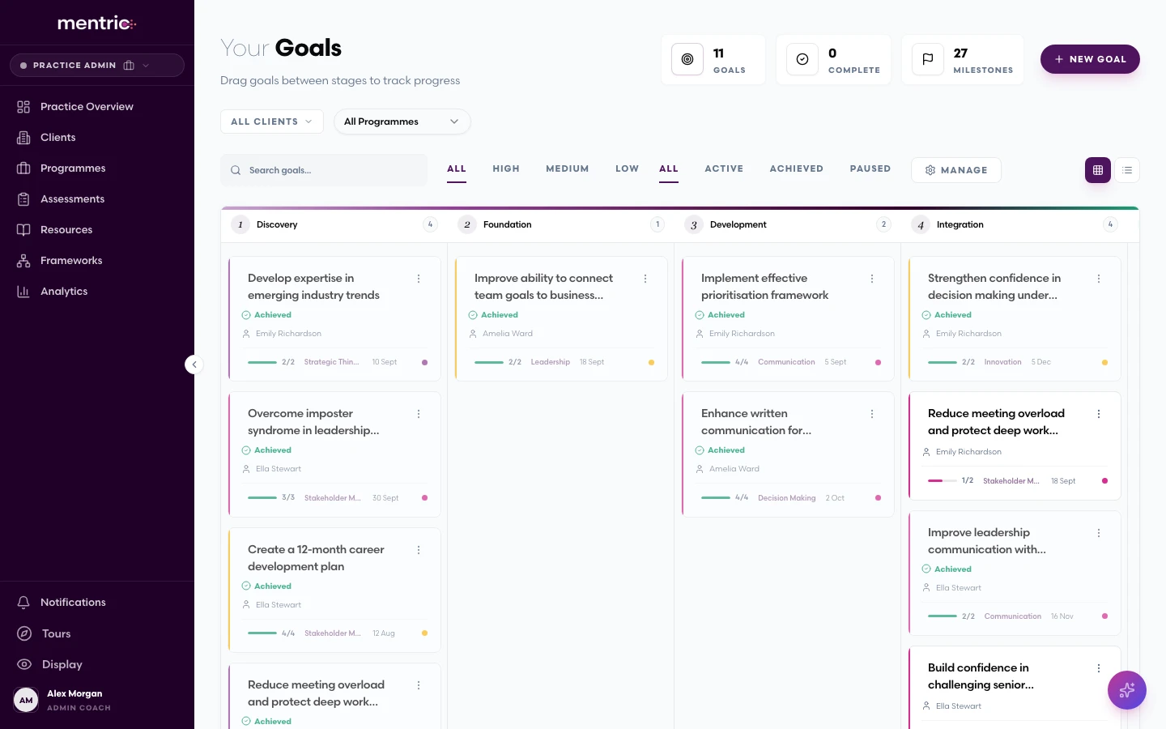Open menu for Overcome imposter syndrome card
Image resolution: width=1166 pixels, height=729 pixels.
[419, 414]
